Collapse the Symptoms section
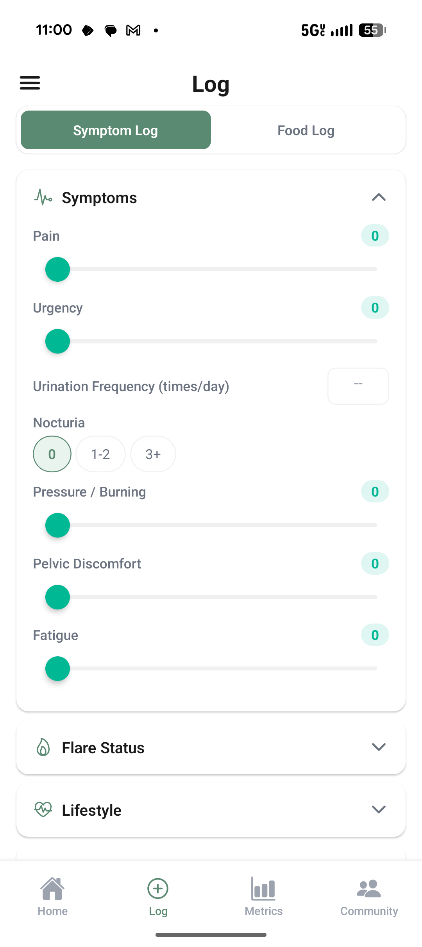The width and height of the screenshot is (422, 947). click(378, 197)
